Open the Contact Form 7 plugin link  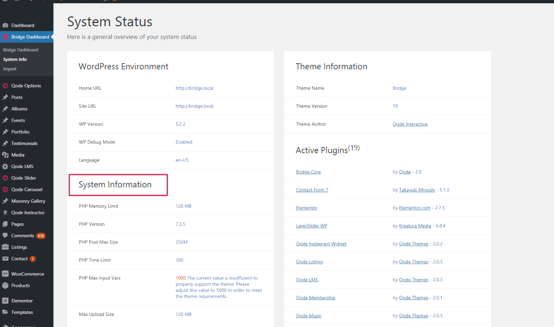click(x=312, y=190)
